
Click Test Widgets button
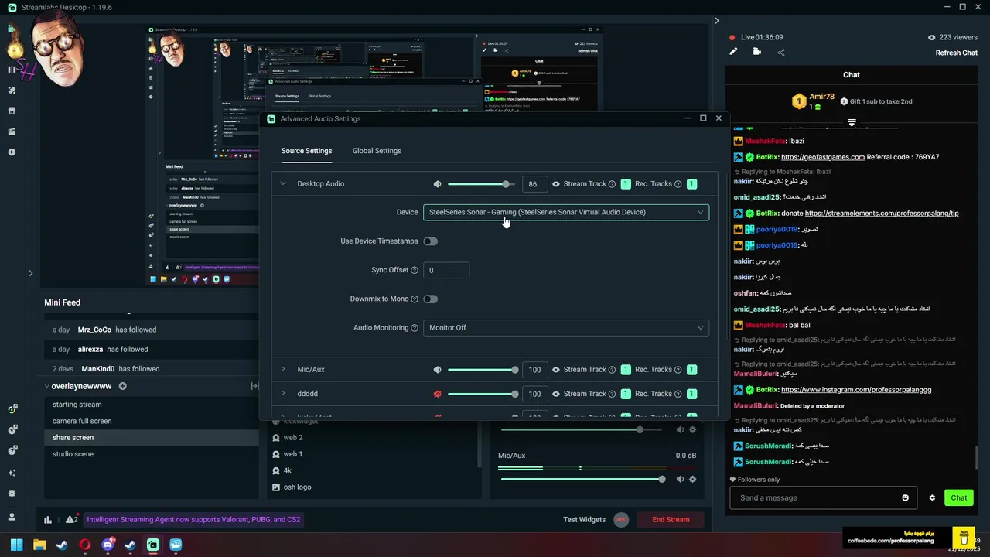pyautogui.click(x=584, y=520)
